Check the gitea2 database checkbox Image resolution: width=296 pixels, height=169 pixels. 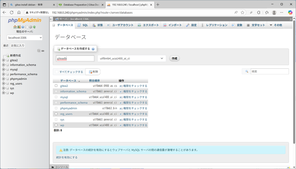click(56, 86)
